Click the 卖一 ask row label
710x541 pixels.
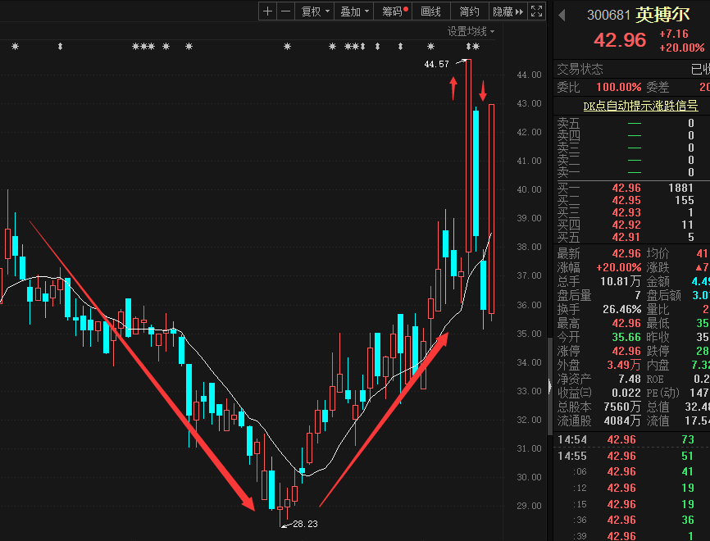tap(568, 172)
